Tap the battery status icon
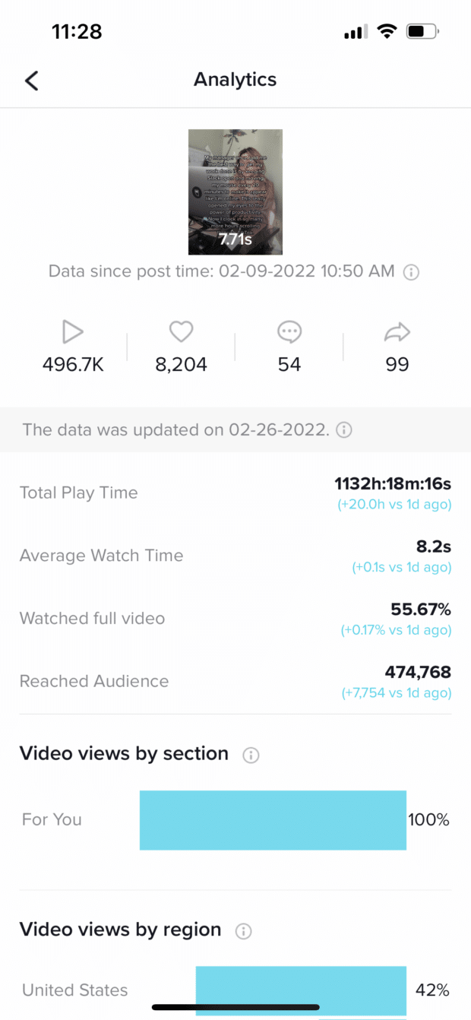 click(x=423, y=32)
